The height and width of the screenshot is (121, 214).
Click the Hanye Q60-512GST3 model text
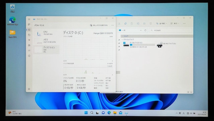pyautogui.click(x=103, y=33)
